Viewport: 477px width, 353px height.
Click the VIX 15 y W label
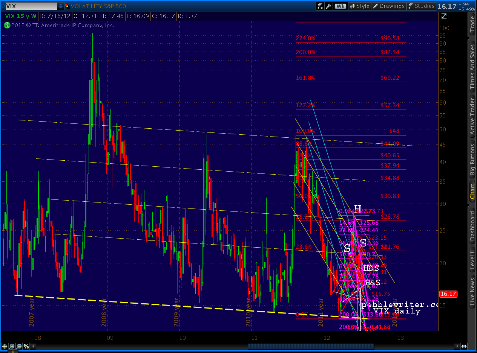pos(21,16)
